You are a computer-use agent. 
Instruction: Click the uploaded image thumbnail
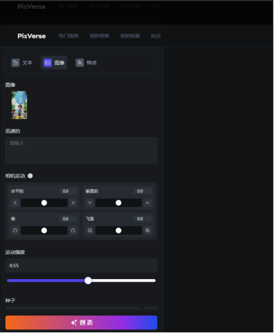pyautogui.click(x=19, y=105)
